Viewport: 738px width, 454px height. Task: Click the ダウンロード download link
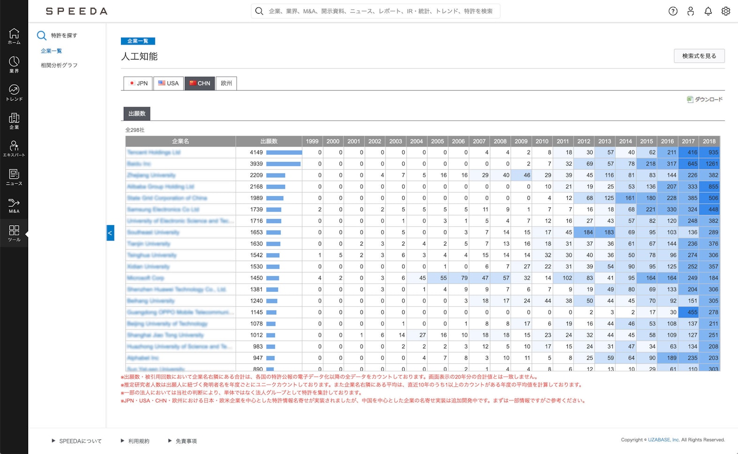click(x=705, y=99)
